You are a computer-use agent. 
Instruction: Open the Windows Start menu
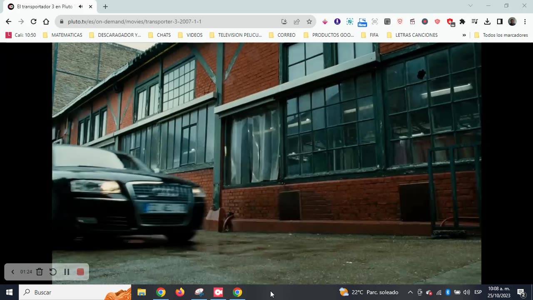9,292
